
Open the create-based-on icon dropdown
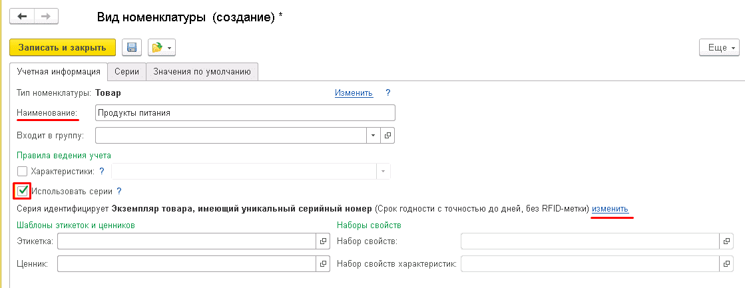pyautogui.click(x=160, y=47)
